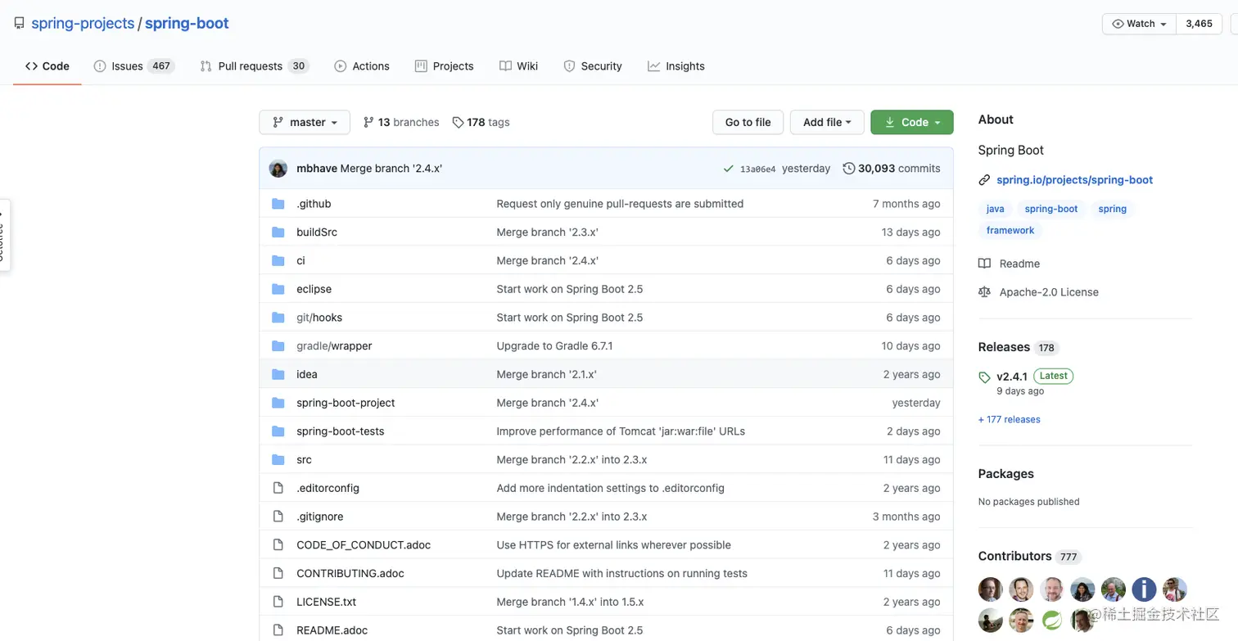Switch to the Issues tab
Screen dimensions: 1238x641
[x=133, y=66]
